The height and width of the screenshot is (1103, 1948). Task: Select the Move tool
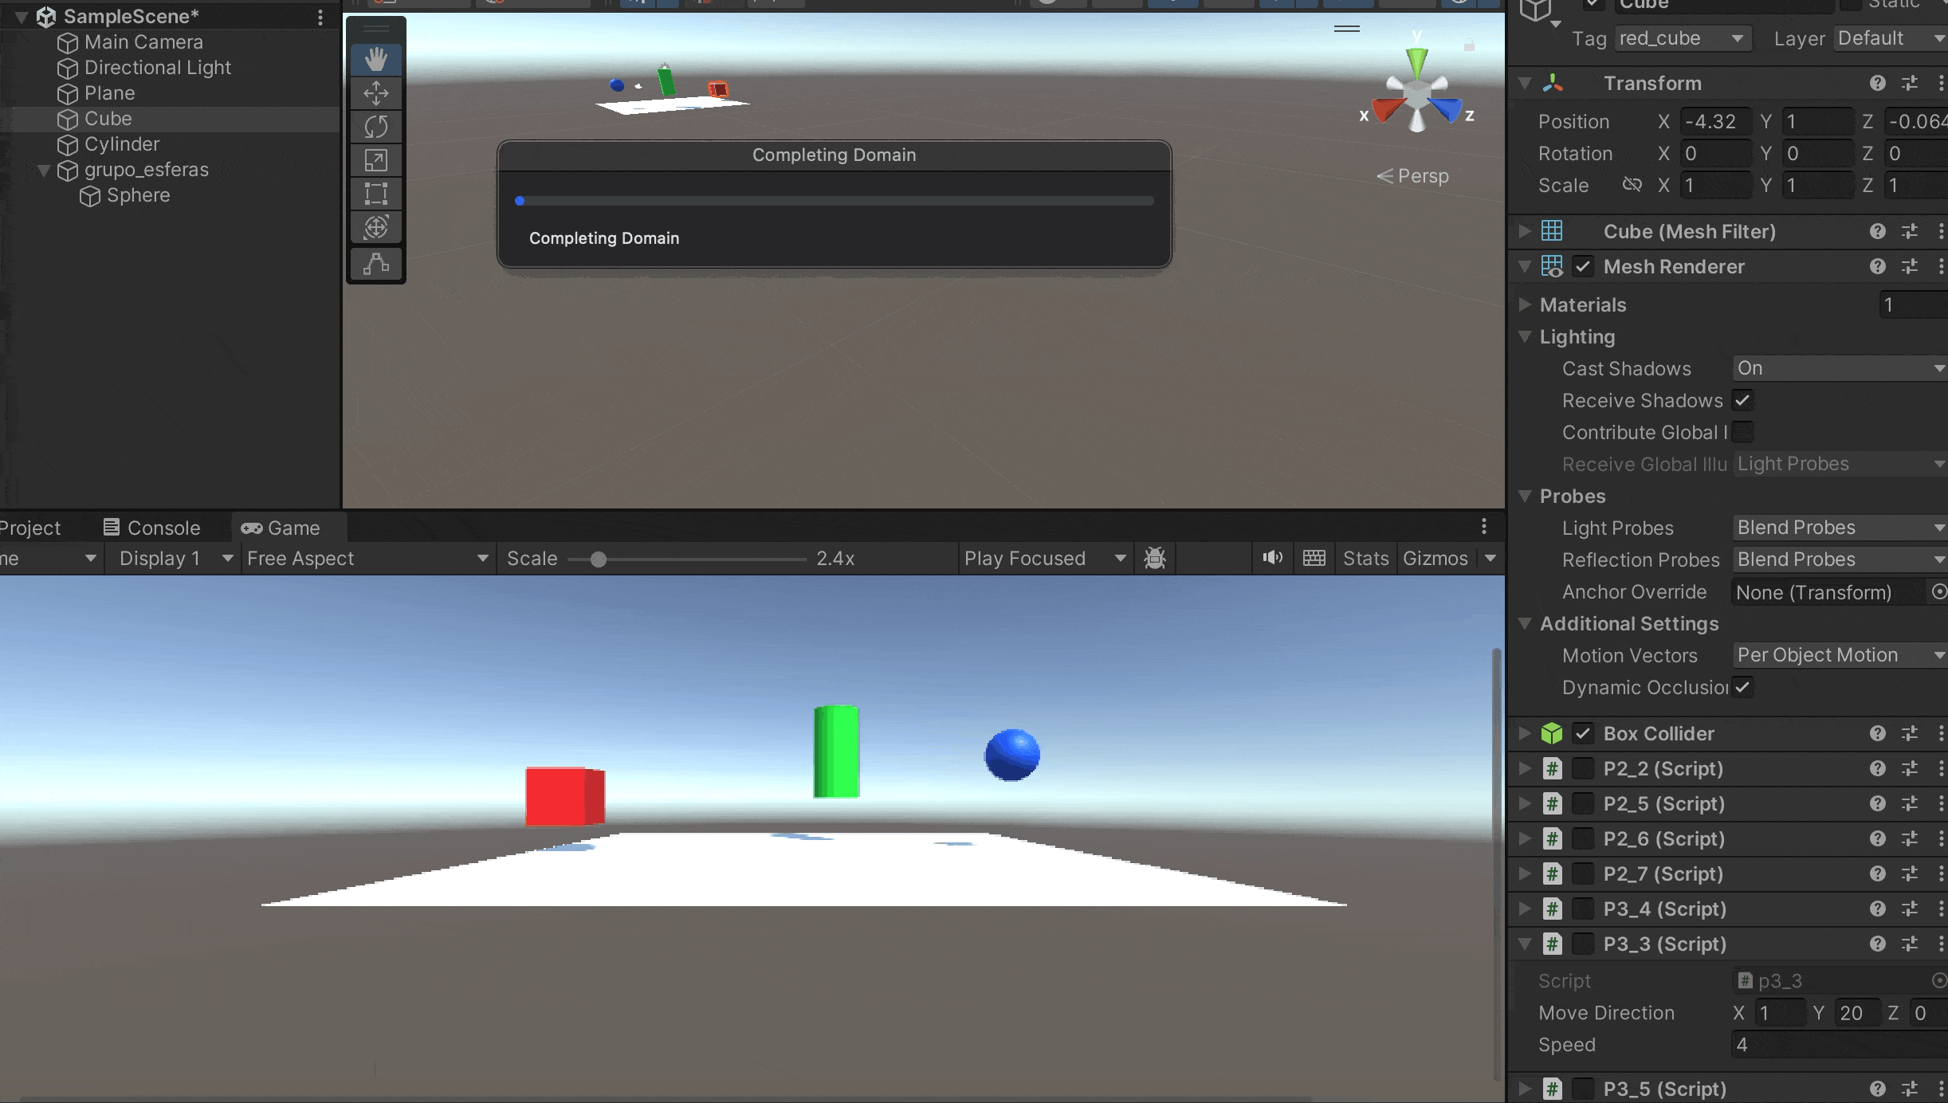tap(376, 93)
